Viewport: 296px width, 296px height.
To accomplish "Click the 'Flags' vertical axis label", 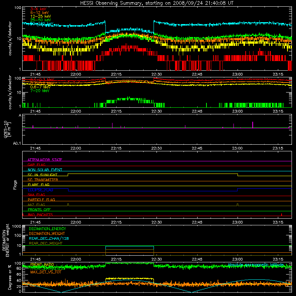I will point(15,185).
